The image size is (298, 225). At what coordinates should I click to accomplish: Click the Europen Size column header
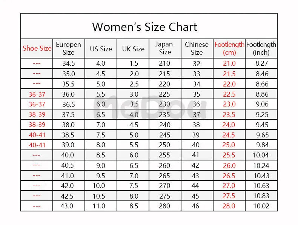(68, 48)
